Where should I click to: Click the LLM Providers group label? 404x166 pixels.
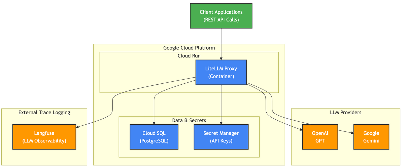click(345, 112)
